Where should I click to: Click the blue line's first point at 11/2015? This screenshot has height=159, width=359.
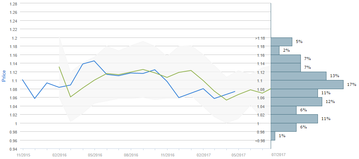(23, 79)
